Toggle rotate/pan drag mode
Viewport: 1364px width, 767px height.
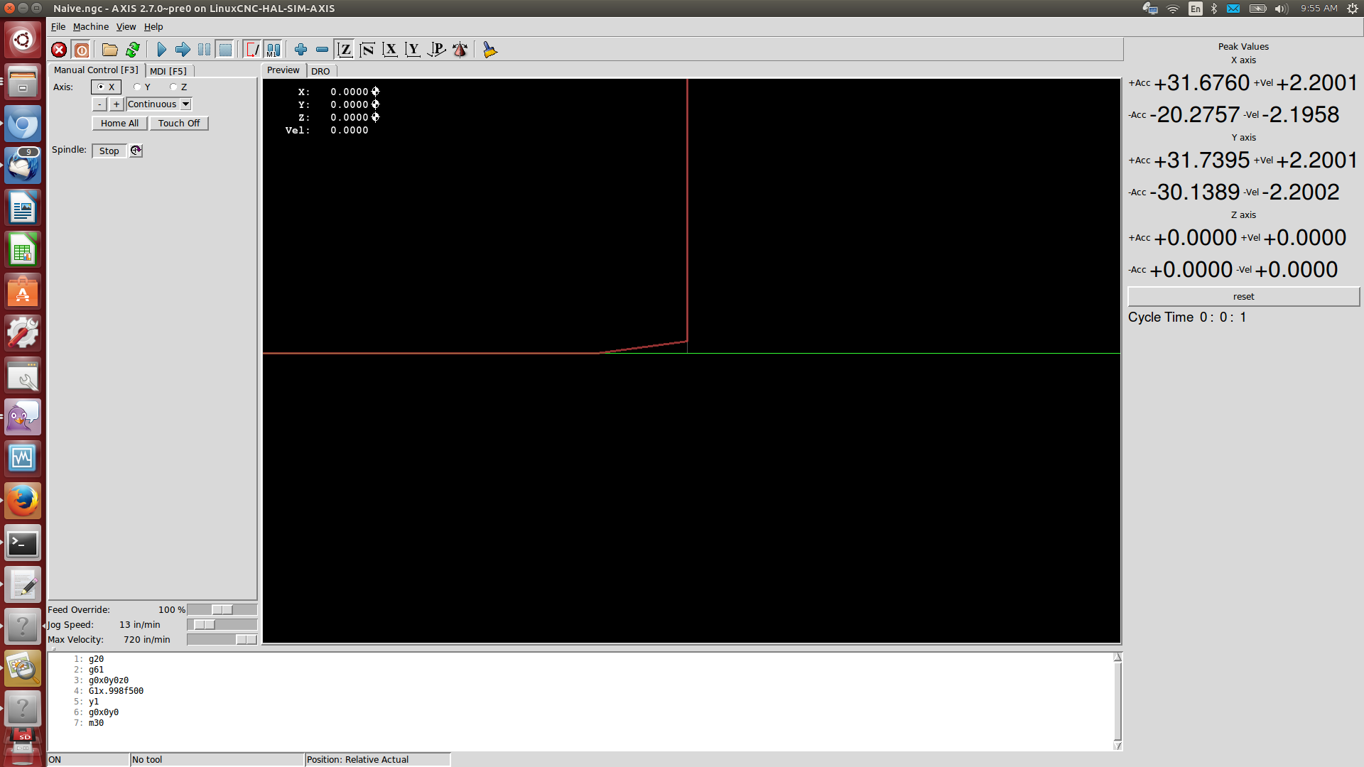[460, 50]
